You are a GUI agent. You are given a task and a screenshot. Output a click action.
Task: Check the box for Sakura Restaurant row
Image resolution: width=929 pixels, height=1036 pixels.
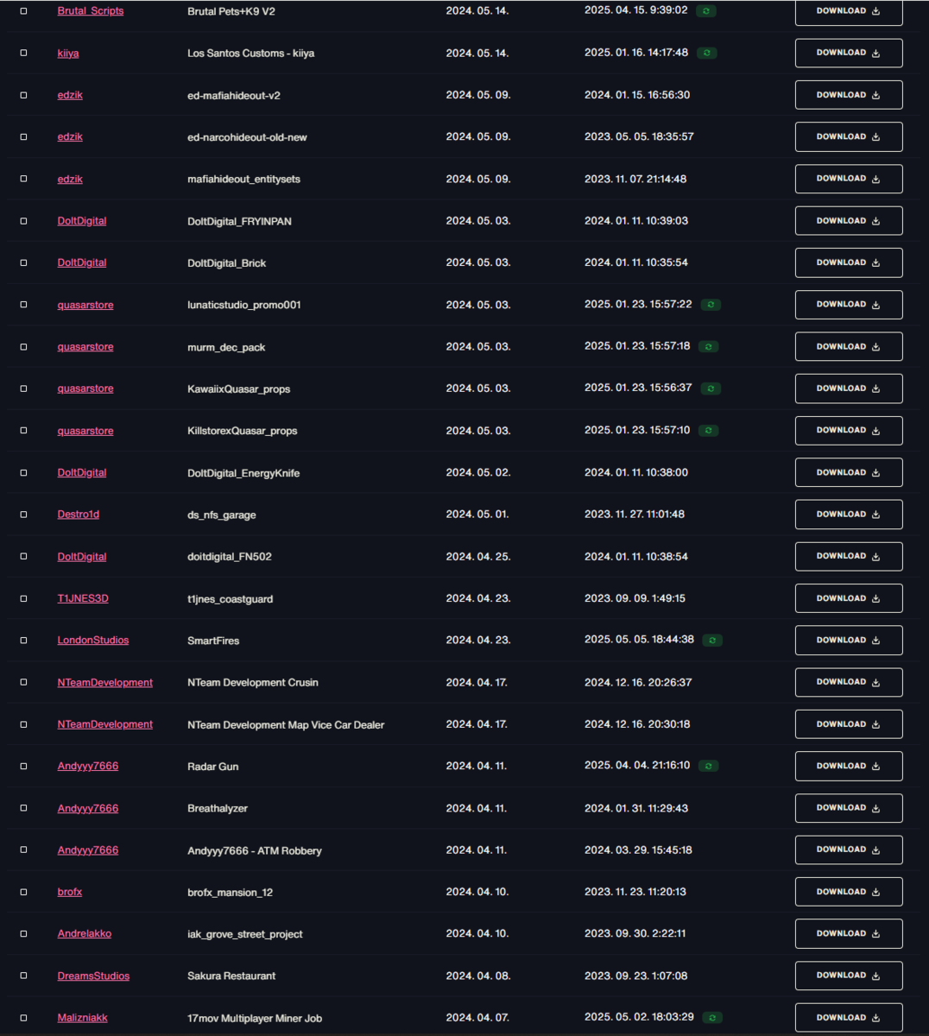[23, 976]
